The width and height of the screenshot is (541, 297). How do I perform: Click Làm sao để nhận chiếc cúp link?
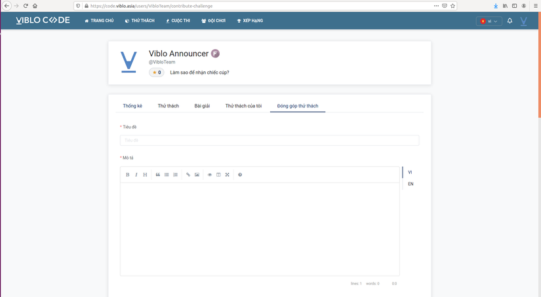pyautogui.click(x=199, y=73)
